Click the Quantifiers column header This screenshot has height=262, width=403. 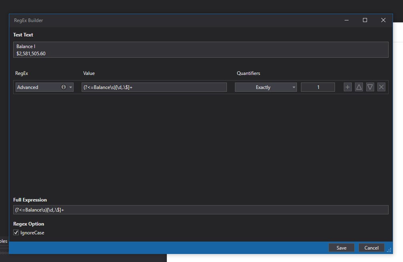pyautogui.click(x=249, y=73)
